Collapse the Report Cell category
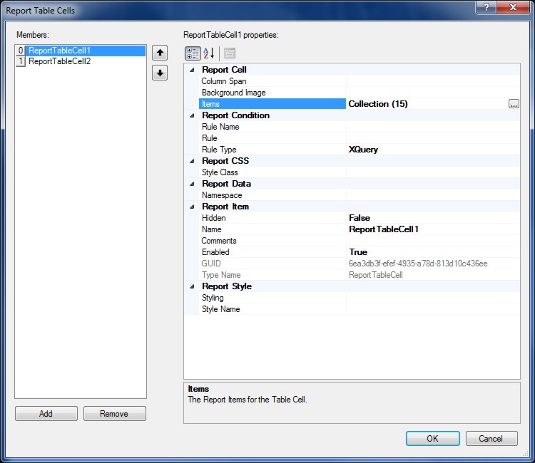This screenshot has width=535, height=463. pyautogui.click(x=191, y=70)
